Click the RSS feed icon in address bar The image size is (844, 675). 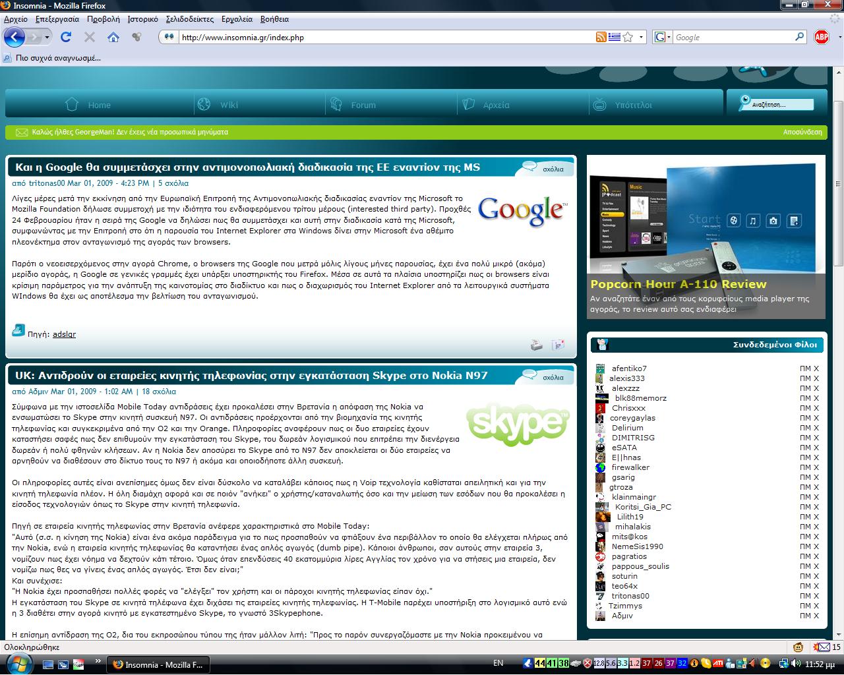[601, 37]
